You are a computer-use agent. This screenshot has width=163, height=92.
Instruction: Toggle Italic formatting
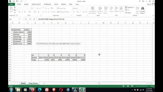(x=22, y=12)
